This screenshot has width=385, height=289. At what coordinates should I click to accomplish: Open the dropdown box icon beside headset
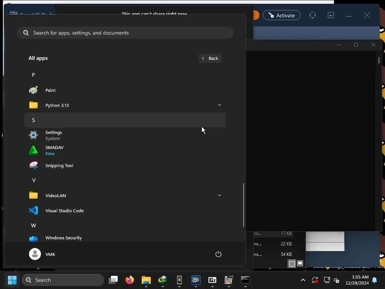pyautogui.click(x=331, y=15)
